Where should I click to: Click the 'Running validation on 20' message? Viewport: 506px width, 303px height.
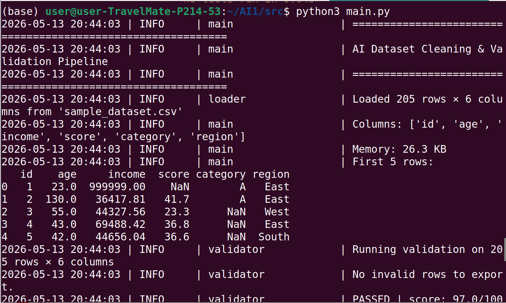click(427, 249)
